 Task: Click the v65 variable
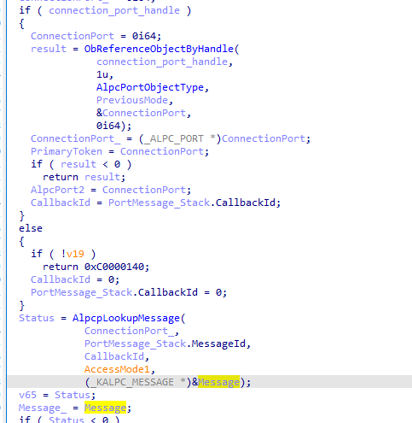27,395
